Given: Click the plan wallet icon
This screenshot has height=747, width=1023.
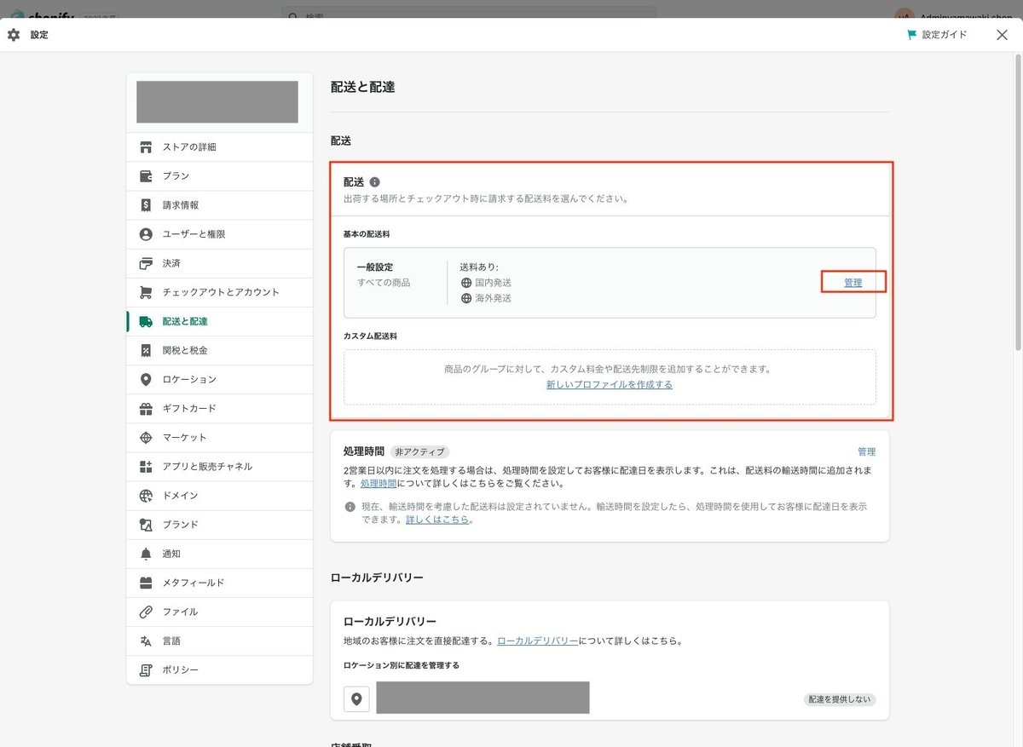Looking at the screenshot, I should pyautogui.click(x=146, y=175).
